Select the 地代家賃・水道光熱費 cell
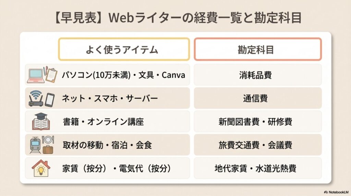The height and width of the screenshot is (196, 351). tap(258, 168)
